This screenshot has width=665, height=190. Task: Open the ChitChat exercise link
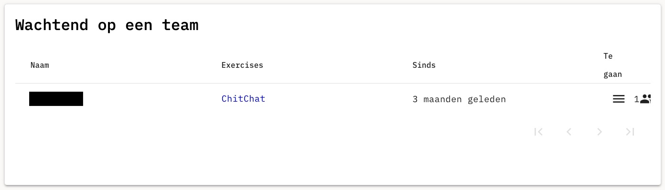(x=243, y=99)
